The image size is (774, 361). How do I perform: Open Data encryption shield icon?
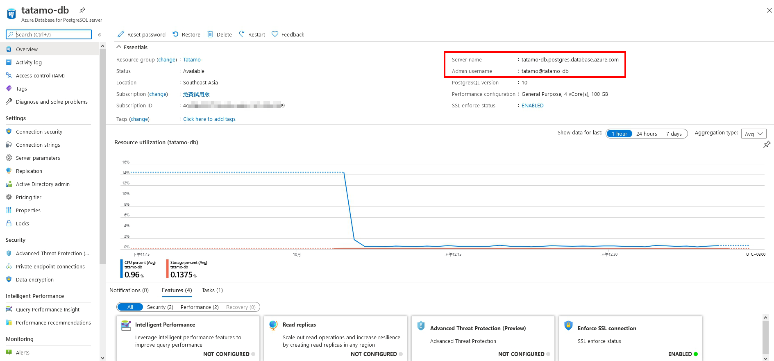click(9, 279)
